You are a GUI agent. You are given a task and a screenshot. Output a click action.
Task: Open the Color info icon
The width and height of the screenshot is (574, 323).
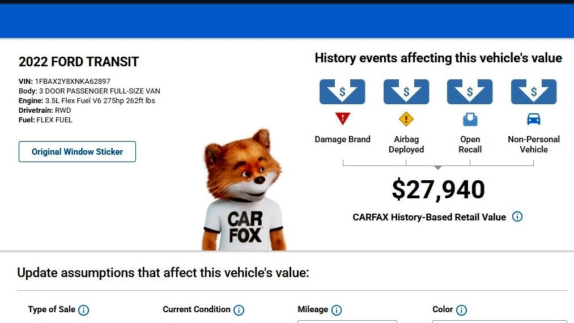461,310
